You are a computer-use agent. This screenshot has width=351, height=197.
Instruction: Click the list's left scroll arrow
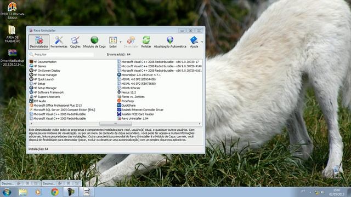coord(31,124)
